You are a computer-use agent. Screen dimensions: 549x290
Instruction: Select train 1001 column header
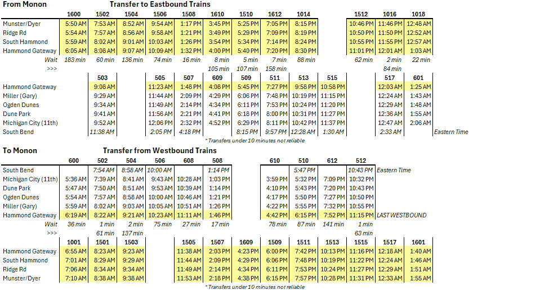point(74,242)
